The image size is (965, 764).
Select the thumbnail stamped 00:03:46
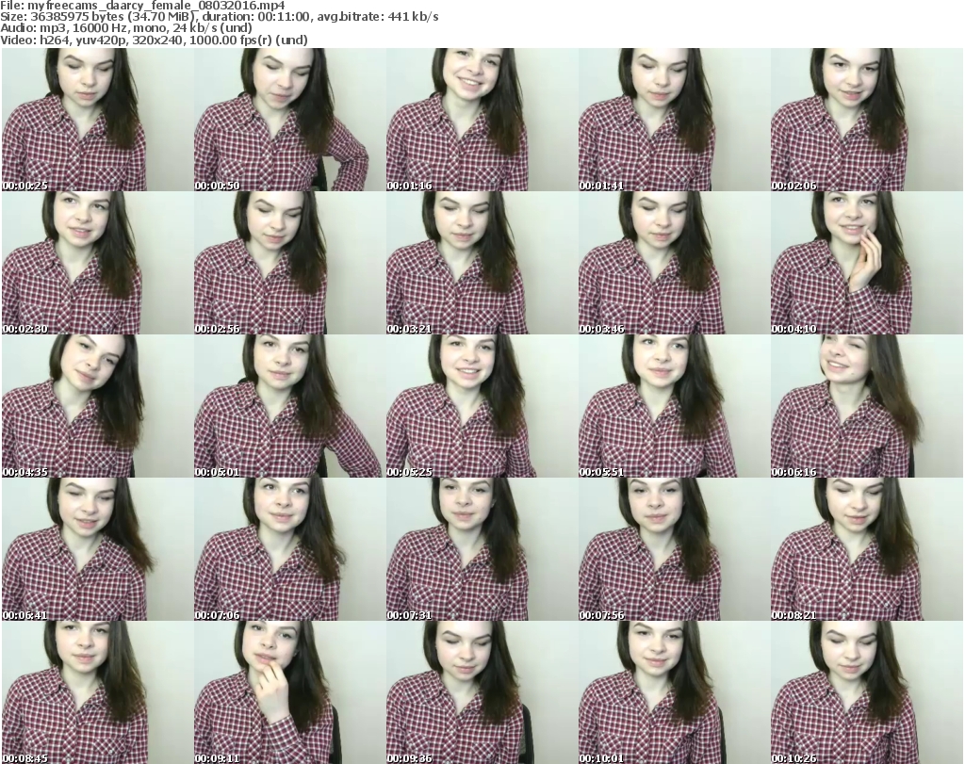pyautogui.click(x=674, y=263)
